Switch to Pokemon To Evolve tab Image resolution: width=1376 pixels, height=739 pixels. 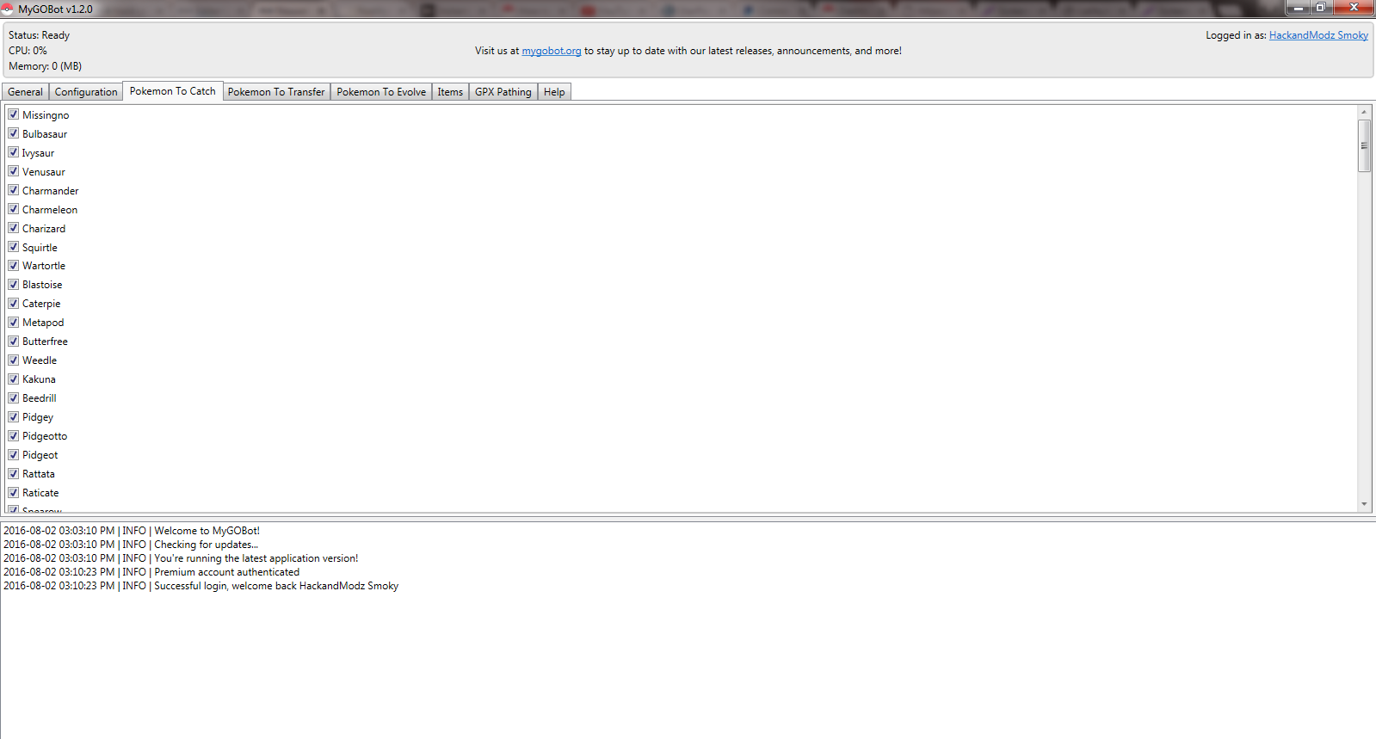pyautogui.click(x=381, y=92)
